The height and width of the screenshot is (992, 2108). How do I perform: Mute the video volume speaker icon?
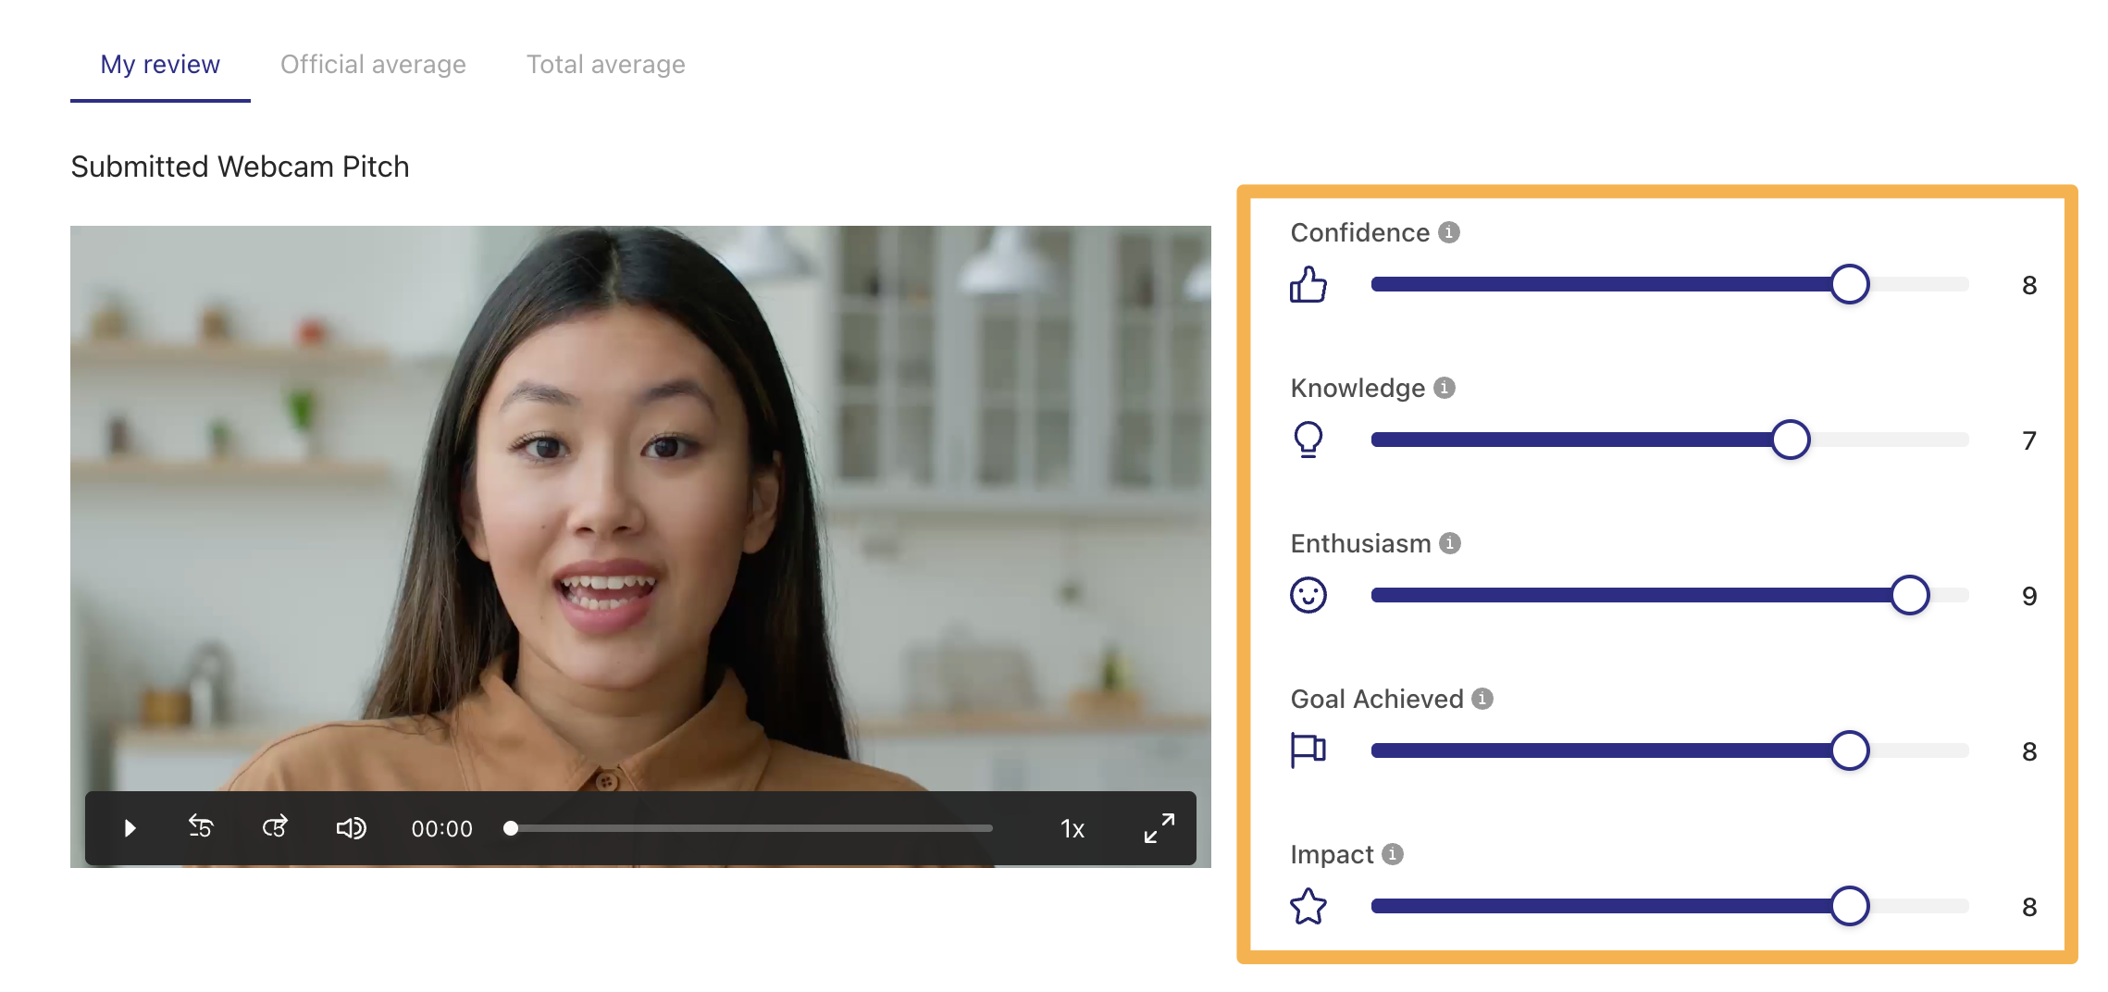(351, 828)
